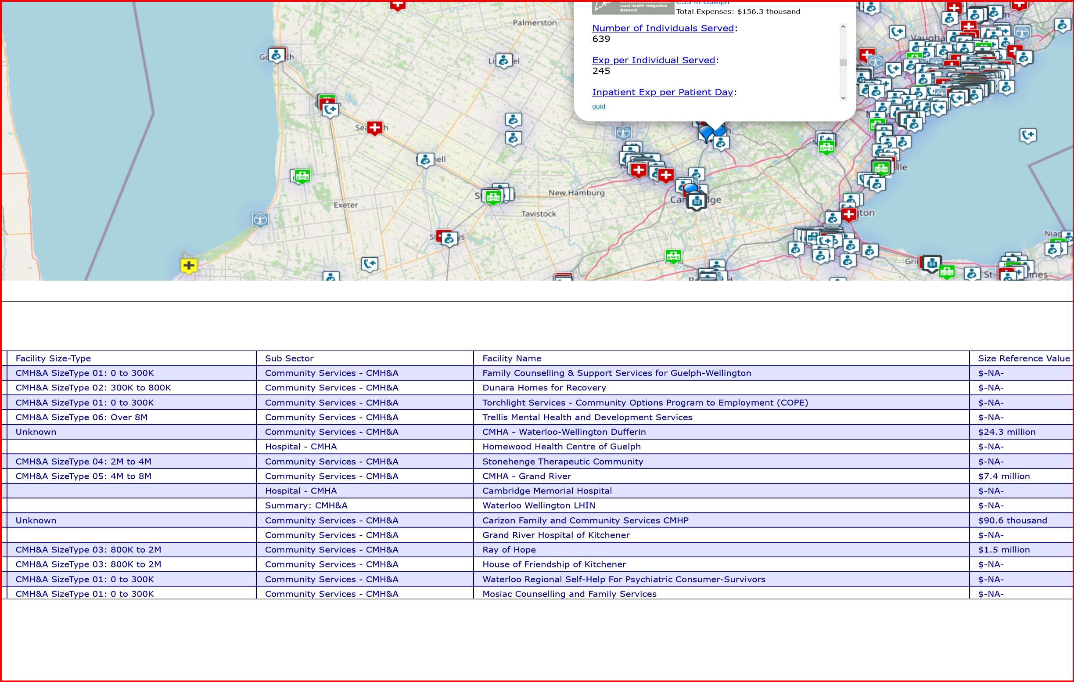Image resolution: width=1074 pixels, height=682 pixels.
Task: Click phone marker in Lake Ontario
Action: point(1027,135)
